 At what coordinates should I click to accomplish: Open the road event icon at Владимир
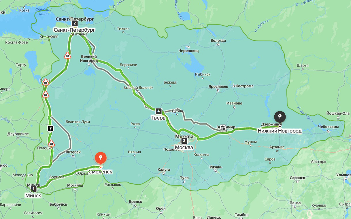coord(223,127)
